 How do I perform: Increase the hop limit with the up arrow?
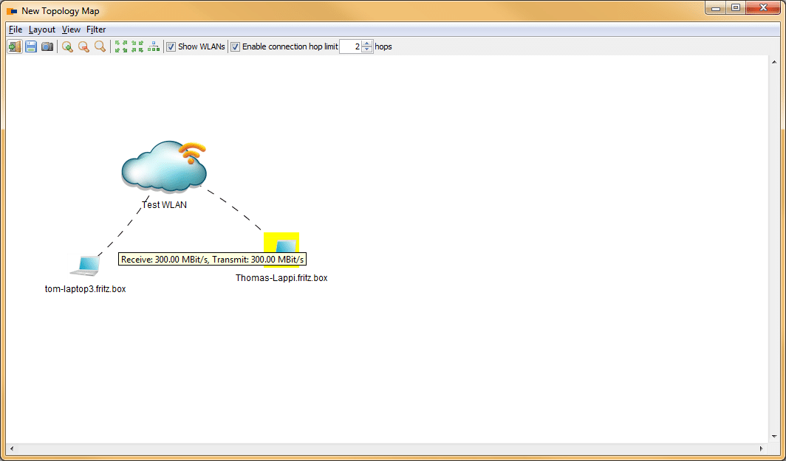[x=367, y=43]
